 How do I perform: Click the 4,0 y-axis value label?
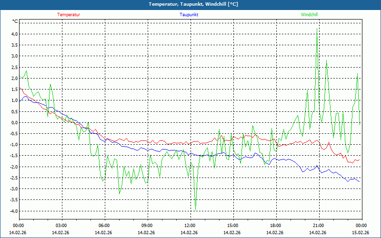(14, 34)
